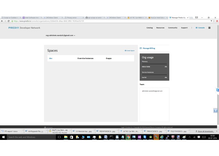Switch to the YouCar-Intel Edison tab
This screenshot has width=219, height=156.
coord(157,18)
